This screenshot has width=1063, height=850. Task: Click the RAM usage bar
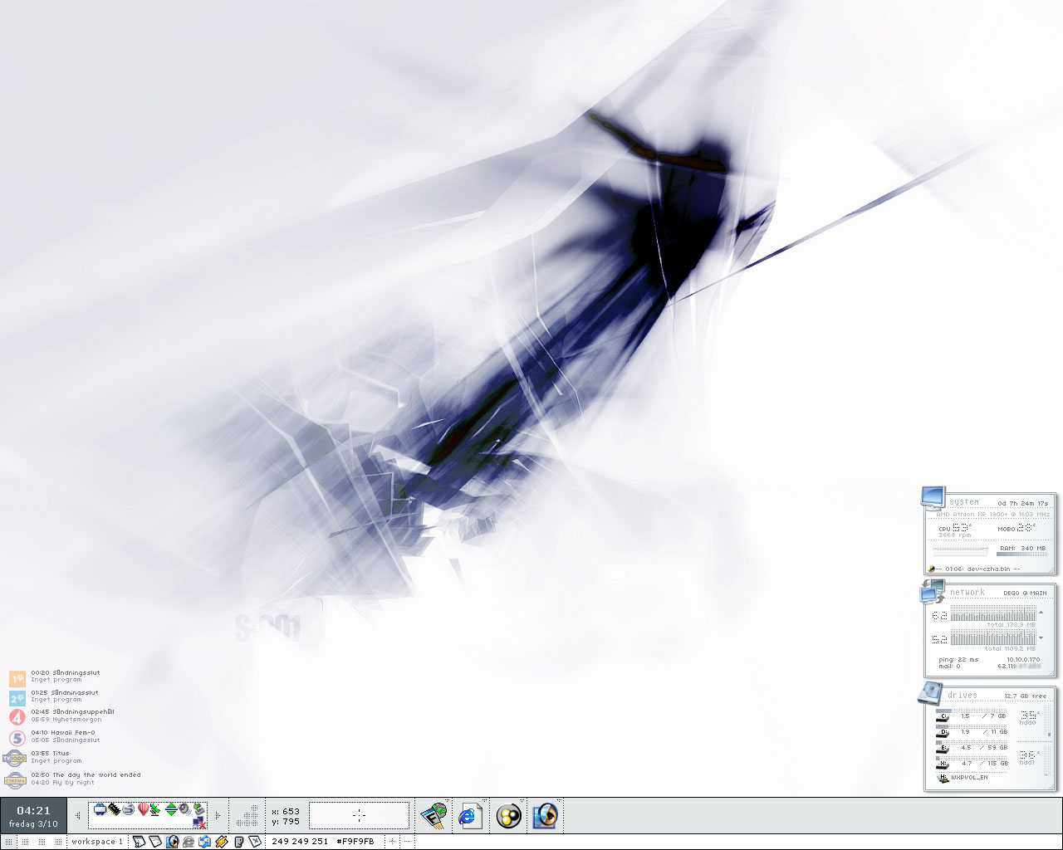(1021, 554)
